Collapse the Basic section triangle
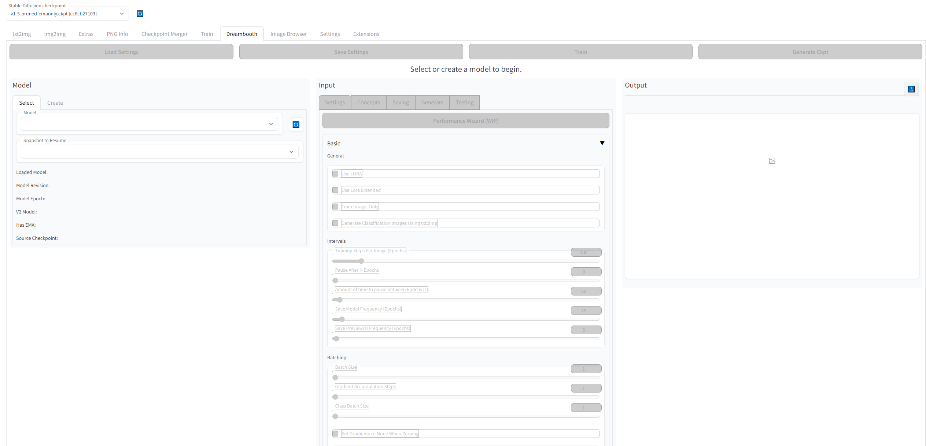 602,143
